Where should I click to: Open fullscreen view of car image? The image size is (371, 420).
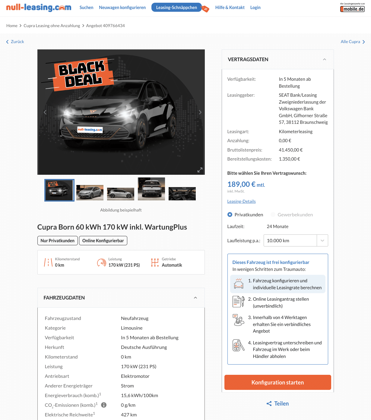(200, 170)
